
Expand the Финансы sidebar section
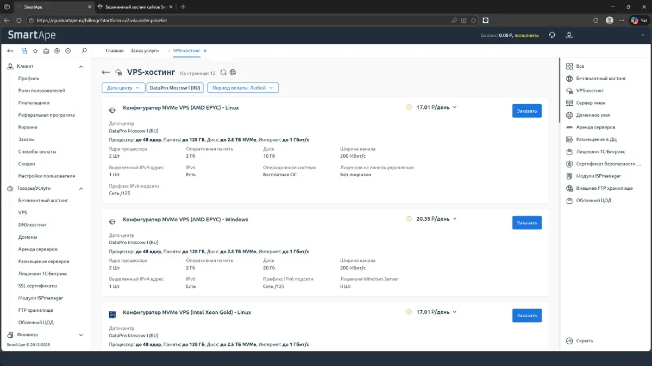point(81,335)
